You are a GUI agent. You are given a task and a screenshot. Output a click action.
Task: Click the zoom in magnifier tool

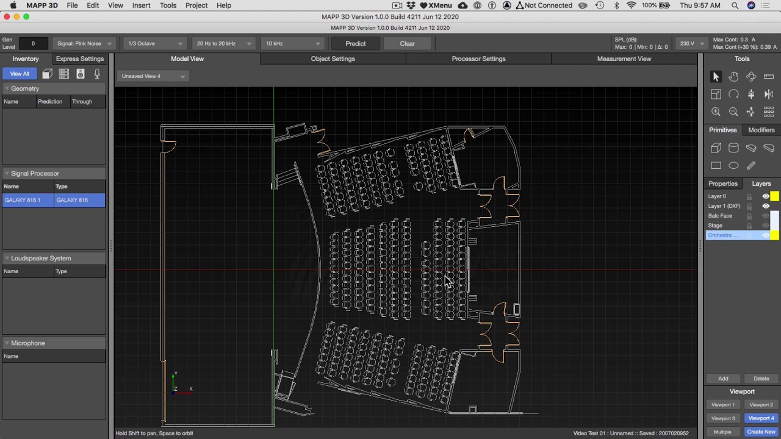tap(716, 112)
